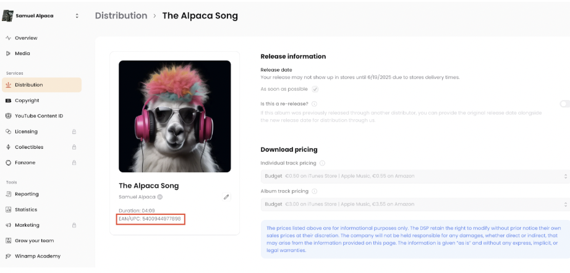Screen dimensions: 570x273
Task: Click the pencil edit icon beside Samuel Alpaca
Action: pyautogui.click(x=226, y=197)
